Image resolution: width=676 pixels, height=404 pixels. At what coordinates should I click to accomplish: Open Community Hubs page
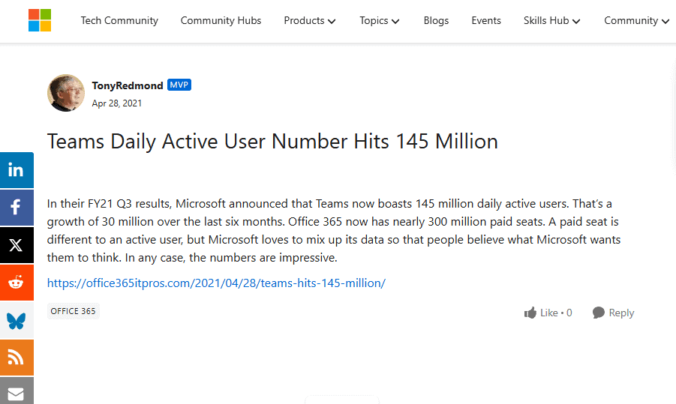point(221,21)
